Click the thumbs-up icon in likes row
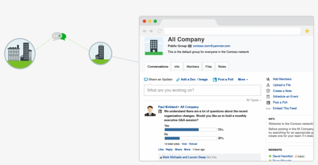The image size is (318, 165). 161,157
